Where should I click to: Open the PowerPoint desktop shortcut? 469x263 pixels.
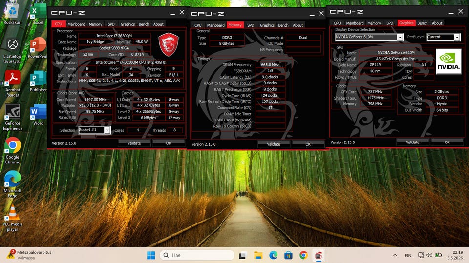pyautogui.click(x=38, y=48)
